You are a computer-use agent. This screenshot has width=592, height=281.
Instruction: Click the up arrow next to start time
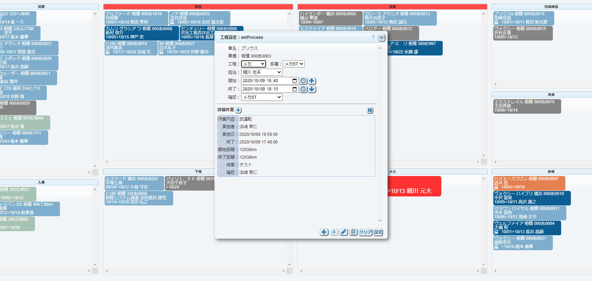[x=312, y=81]
